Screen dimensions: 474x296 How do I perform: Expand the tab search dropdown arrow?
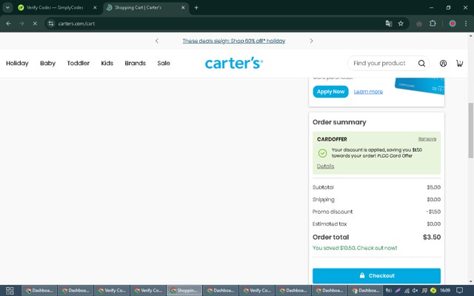click(x=7, y=7)
